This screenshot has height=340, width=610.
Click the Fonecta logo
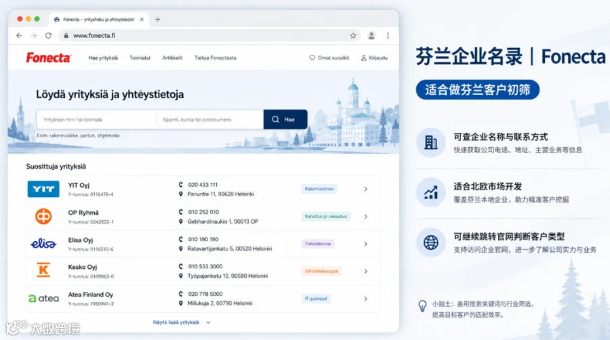click(48, 58)
